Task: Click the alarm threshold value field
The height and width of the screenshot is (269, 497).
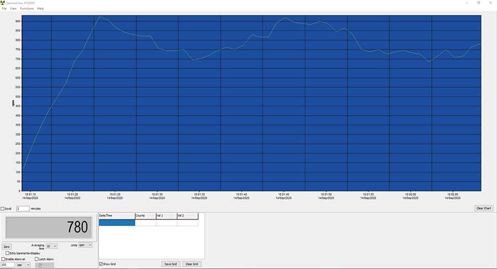Action: click(8, 265)
